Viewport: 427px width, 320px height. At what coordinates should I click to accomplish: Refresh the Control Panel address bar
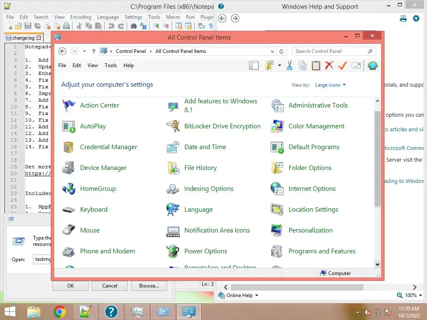[281, 51]
